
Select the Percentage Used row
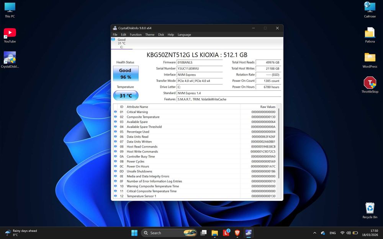[195, 132]
